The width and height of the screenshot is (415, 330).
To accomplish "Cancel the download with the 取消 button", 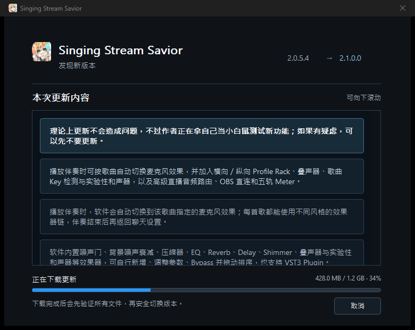I will click(358, 306).
